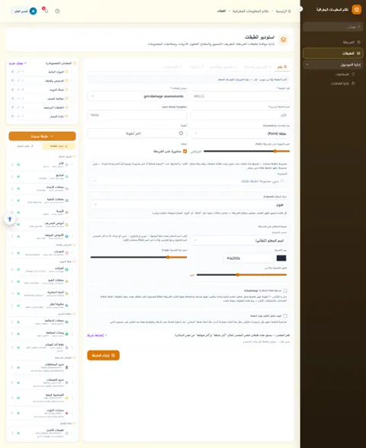Select the yellow highlighted list-order tab
366x448 pixels.
pyautogui.click(x=59, y=146)
